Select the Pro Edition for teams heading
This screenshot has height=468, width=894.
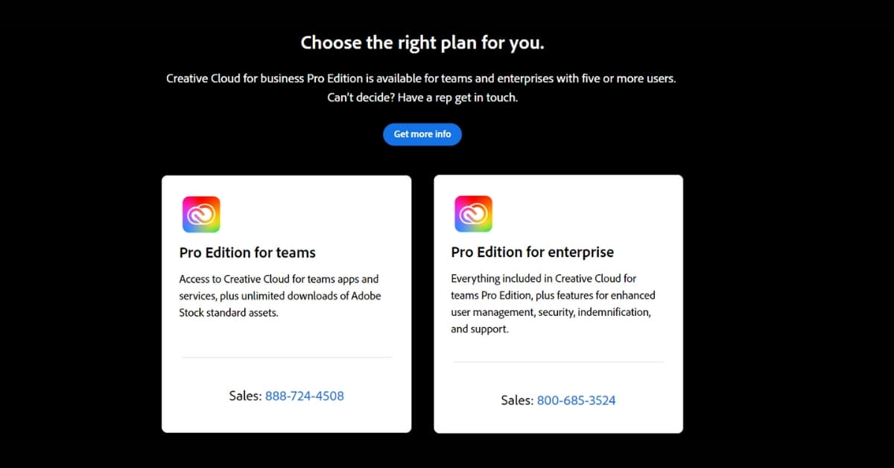[x=247, y=253]
